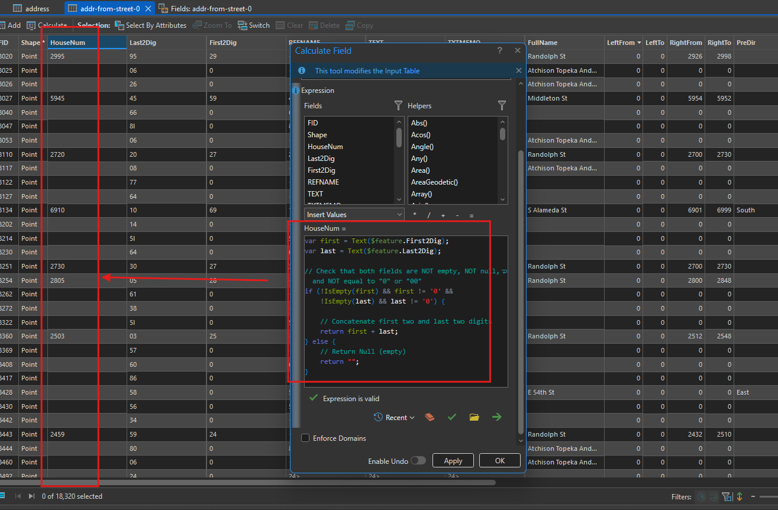The height and width of the screenshot is (510, 778).
Task: Click the HouseNum cell containing 2995
Action: coord(87,56)
